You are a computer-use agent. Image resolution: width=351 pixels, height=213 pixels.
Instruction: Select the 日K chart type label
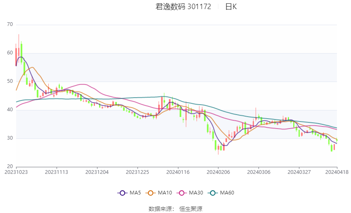click(231, 7)
